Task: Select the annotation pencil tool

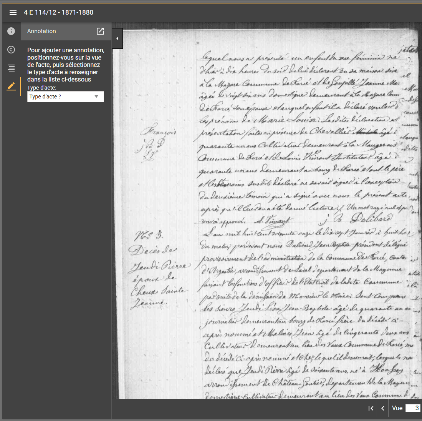Action: pos(11,86)
